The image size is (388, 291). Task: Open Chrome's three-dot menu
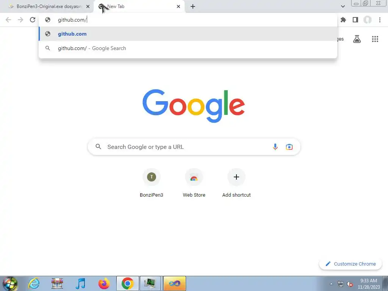pyautogui.click(x=380, y=20)
